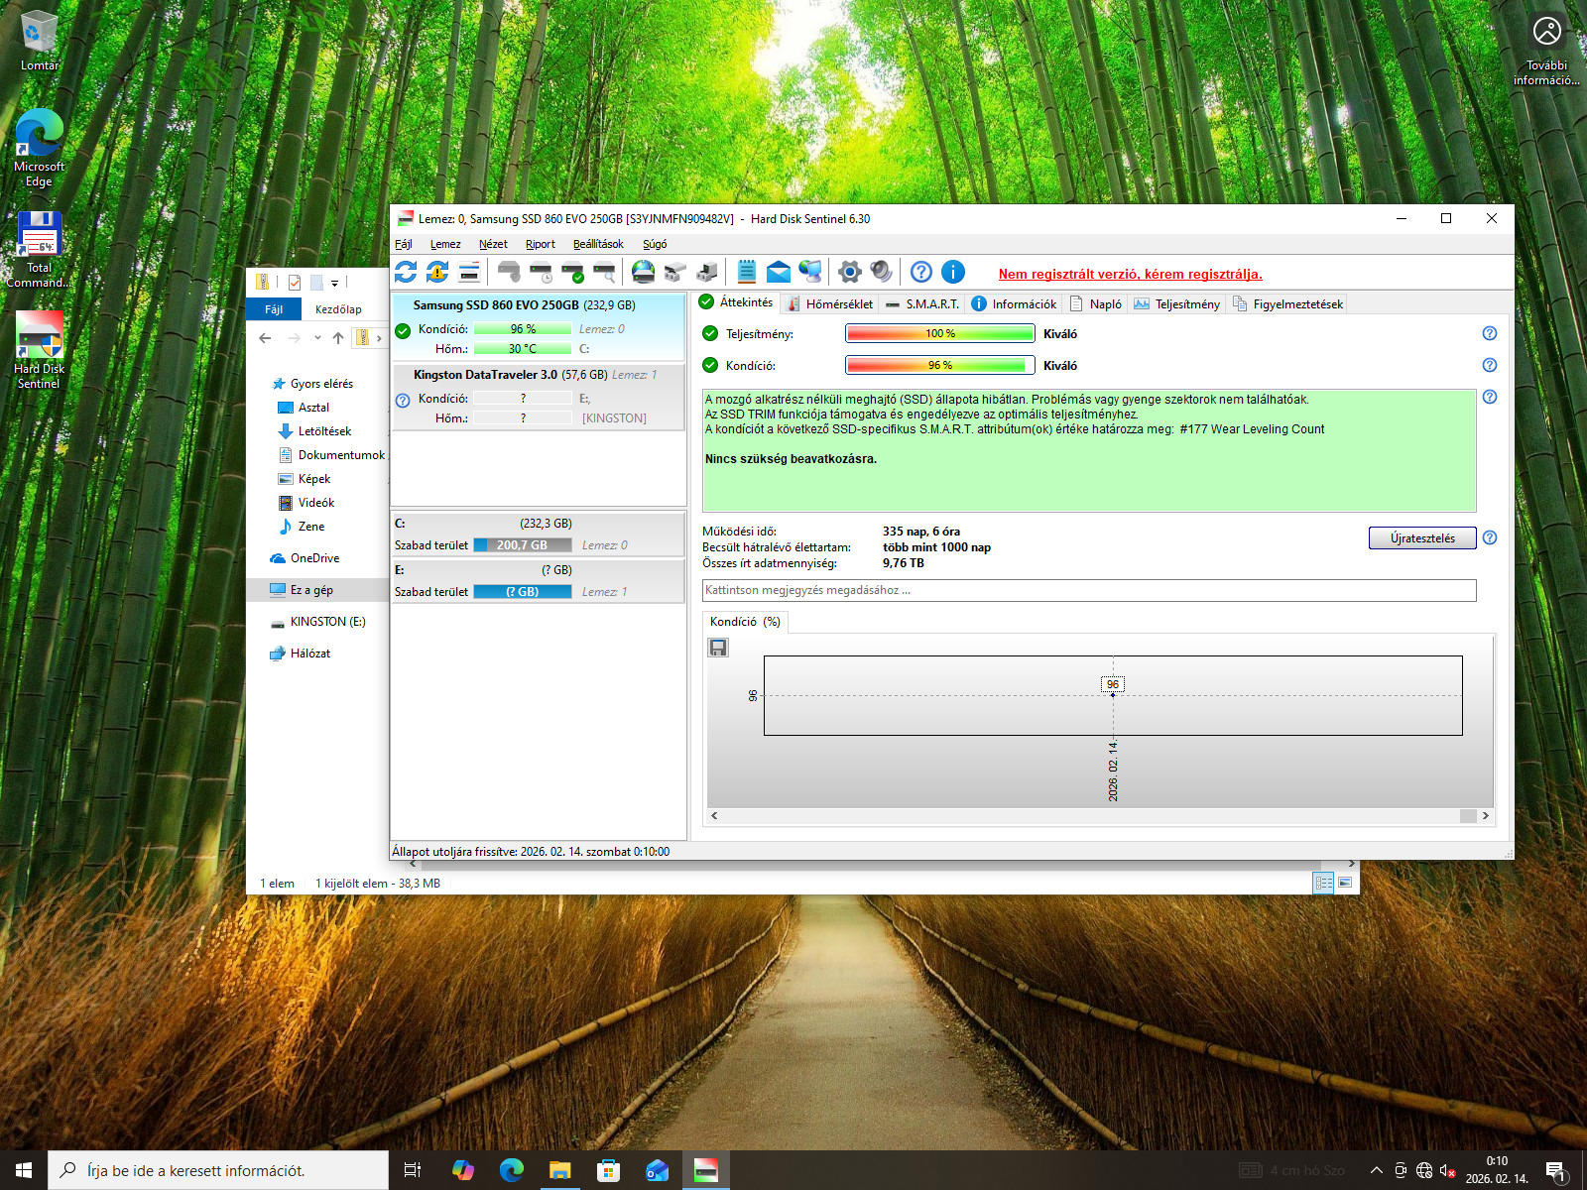This screenshot has width=1587, height=1190.
Task: Click the comment field 'Kattintson megjegyzés megadásához'
Action: [1089, 590]
